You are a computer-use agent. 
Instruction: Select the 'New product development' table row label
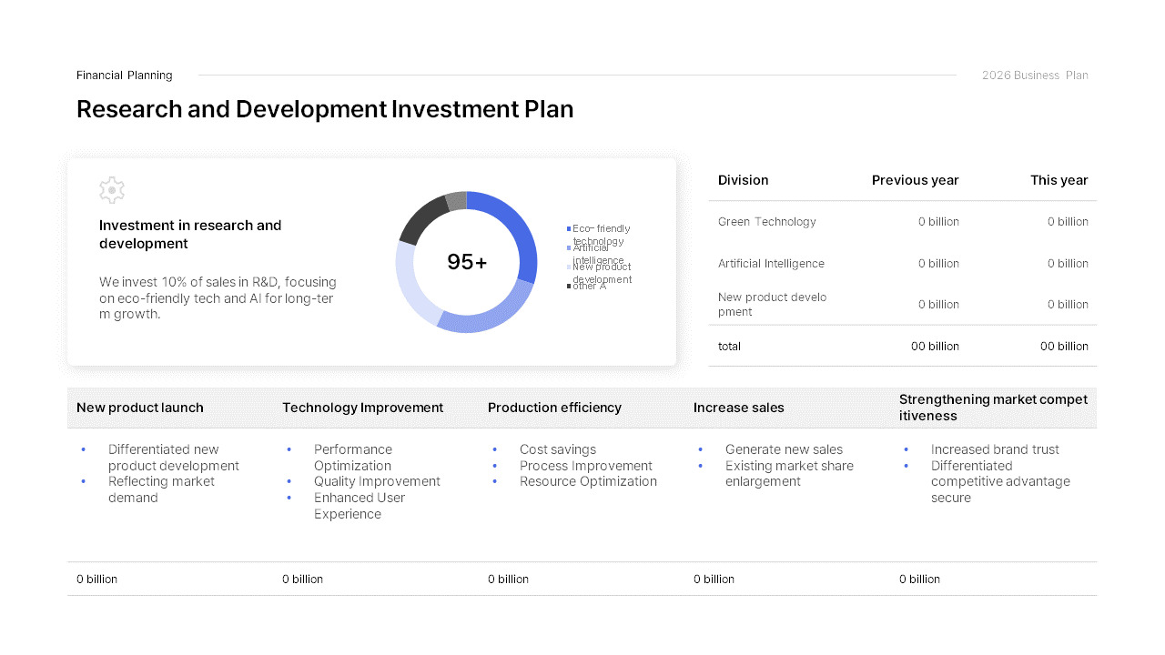[773, 305]
